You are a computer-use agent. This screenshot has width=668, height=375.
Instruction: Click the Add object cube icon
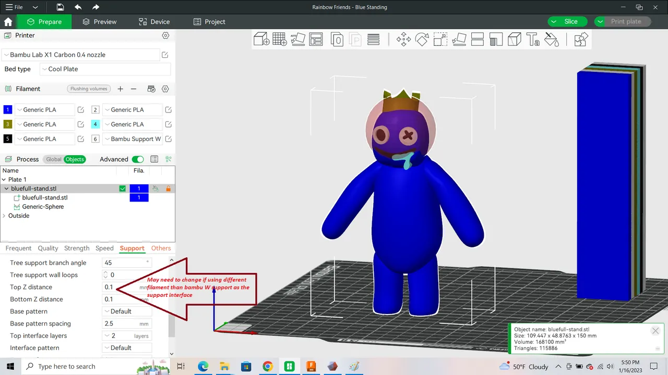point(261,39)
